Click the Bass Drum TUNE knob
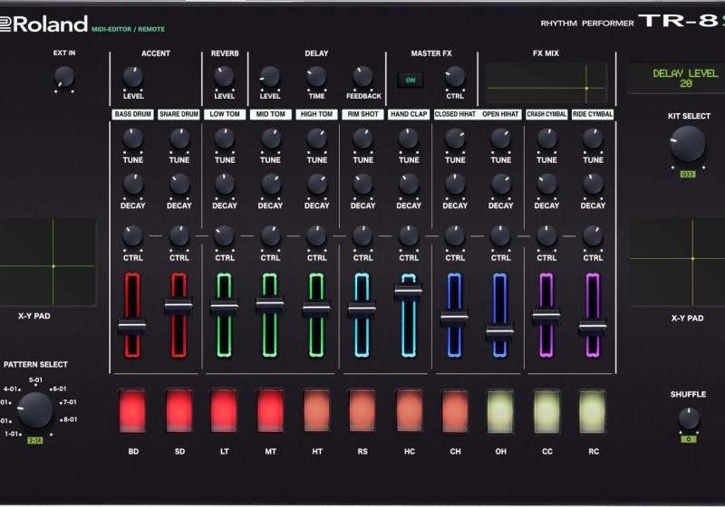The height and width of the screenshot is (507, 725). (x=133, y=139)
